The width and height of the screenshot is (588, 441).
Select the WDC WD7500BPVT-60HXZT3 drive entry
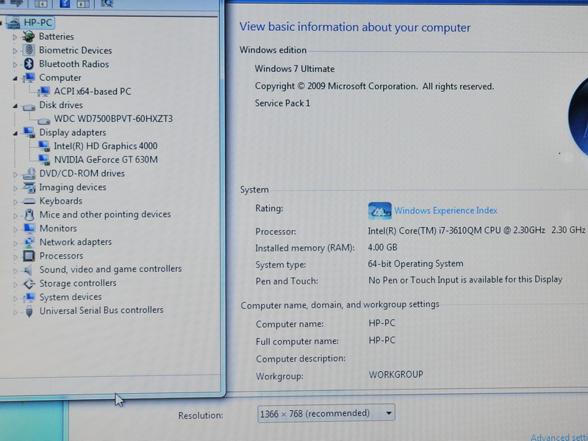coord(113,118)
